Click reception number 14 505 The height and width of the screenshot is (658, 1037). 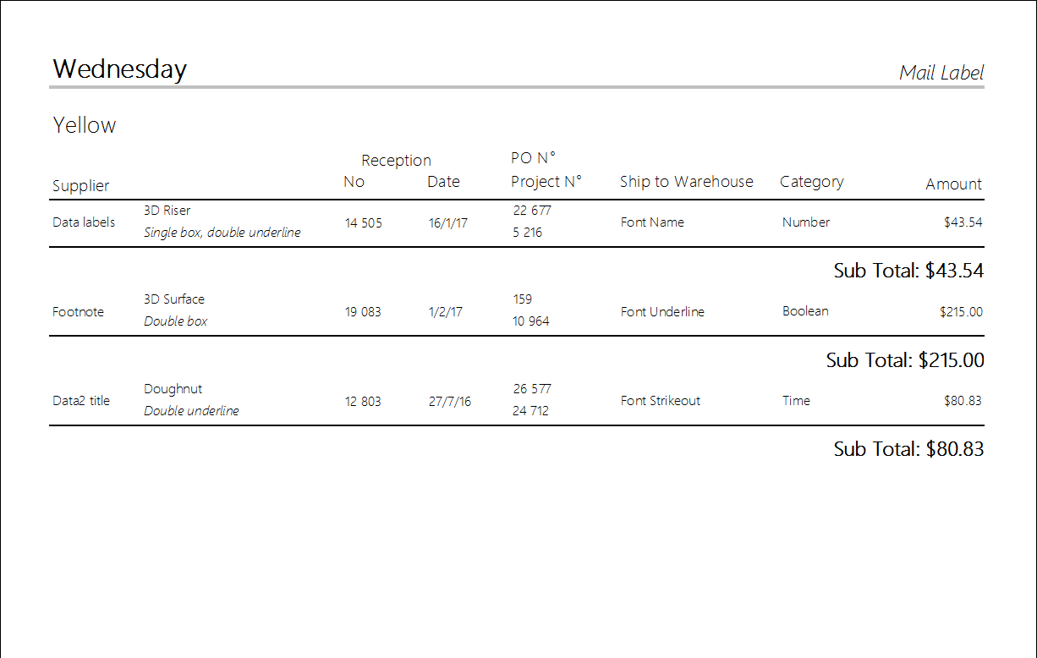point(363,223)
